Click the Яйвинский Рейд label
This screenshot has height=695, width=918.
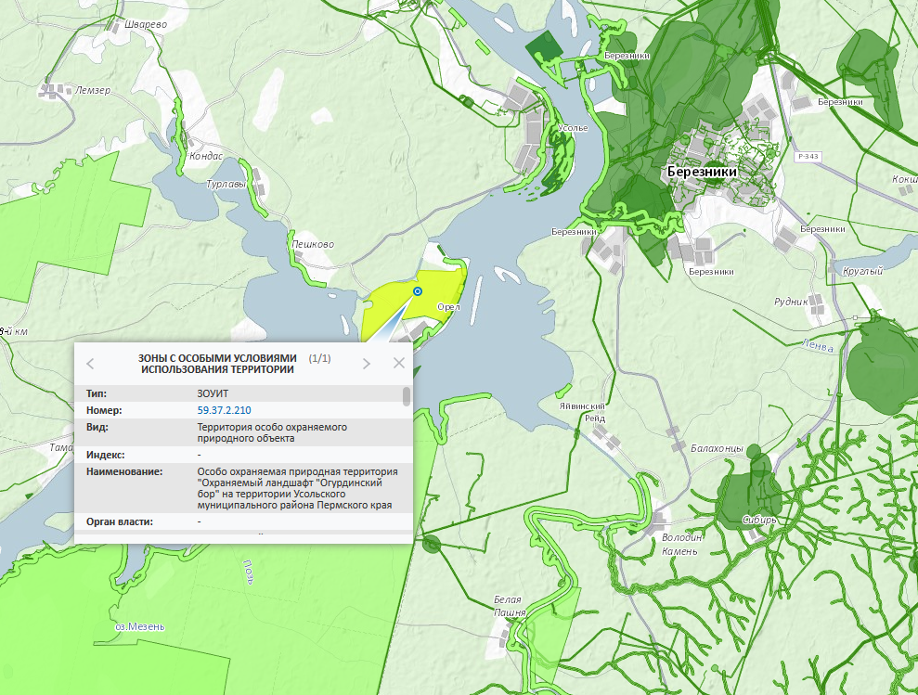pos(584,412)
